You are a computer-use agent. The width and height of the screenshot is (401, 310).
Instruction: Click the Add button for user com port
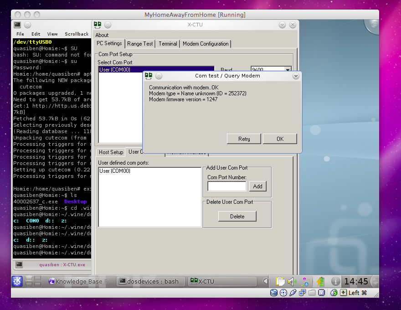[x=258, y=186]
